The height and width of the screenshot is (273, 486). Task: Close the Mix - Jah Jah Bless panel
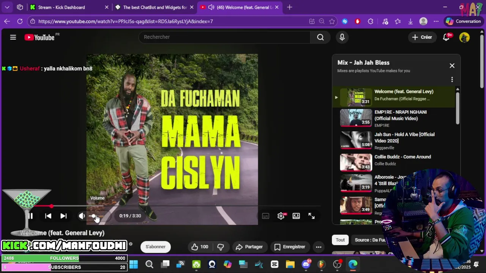tap(452, 66)
